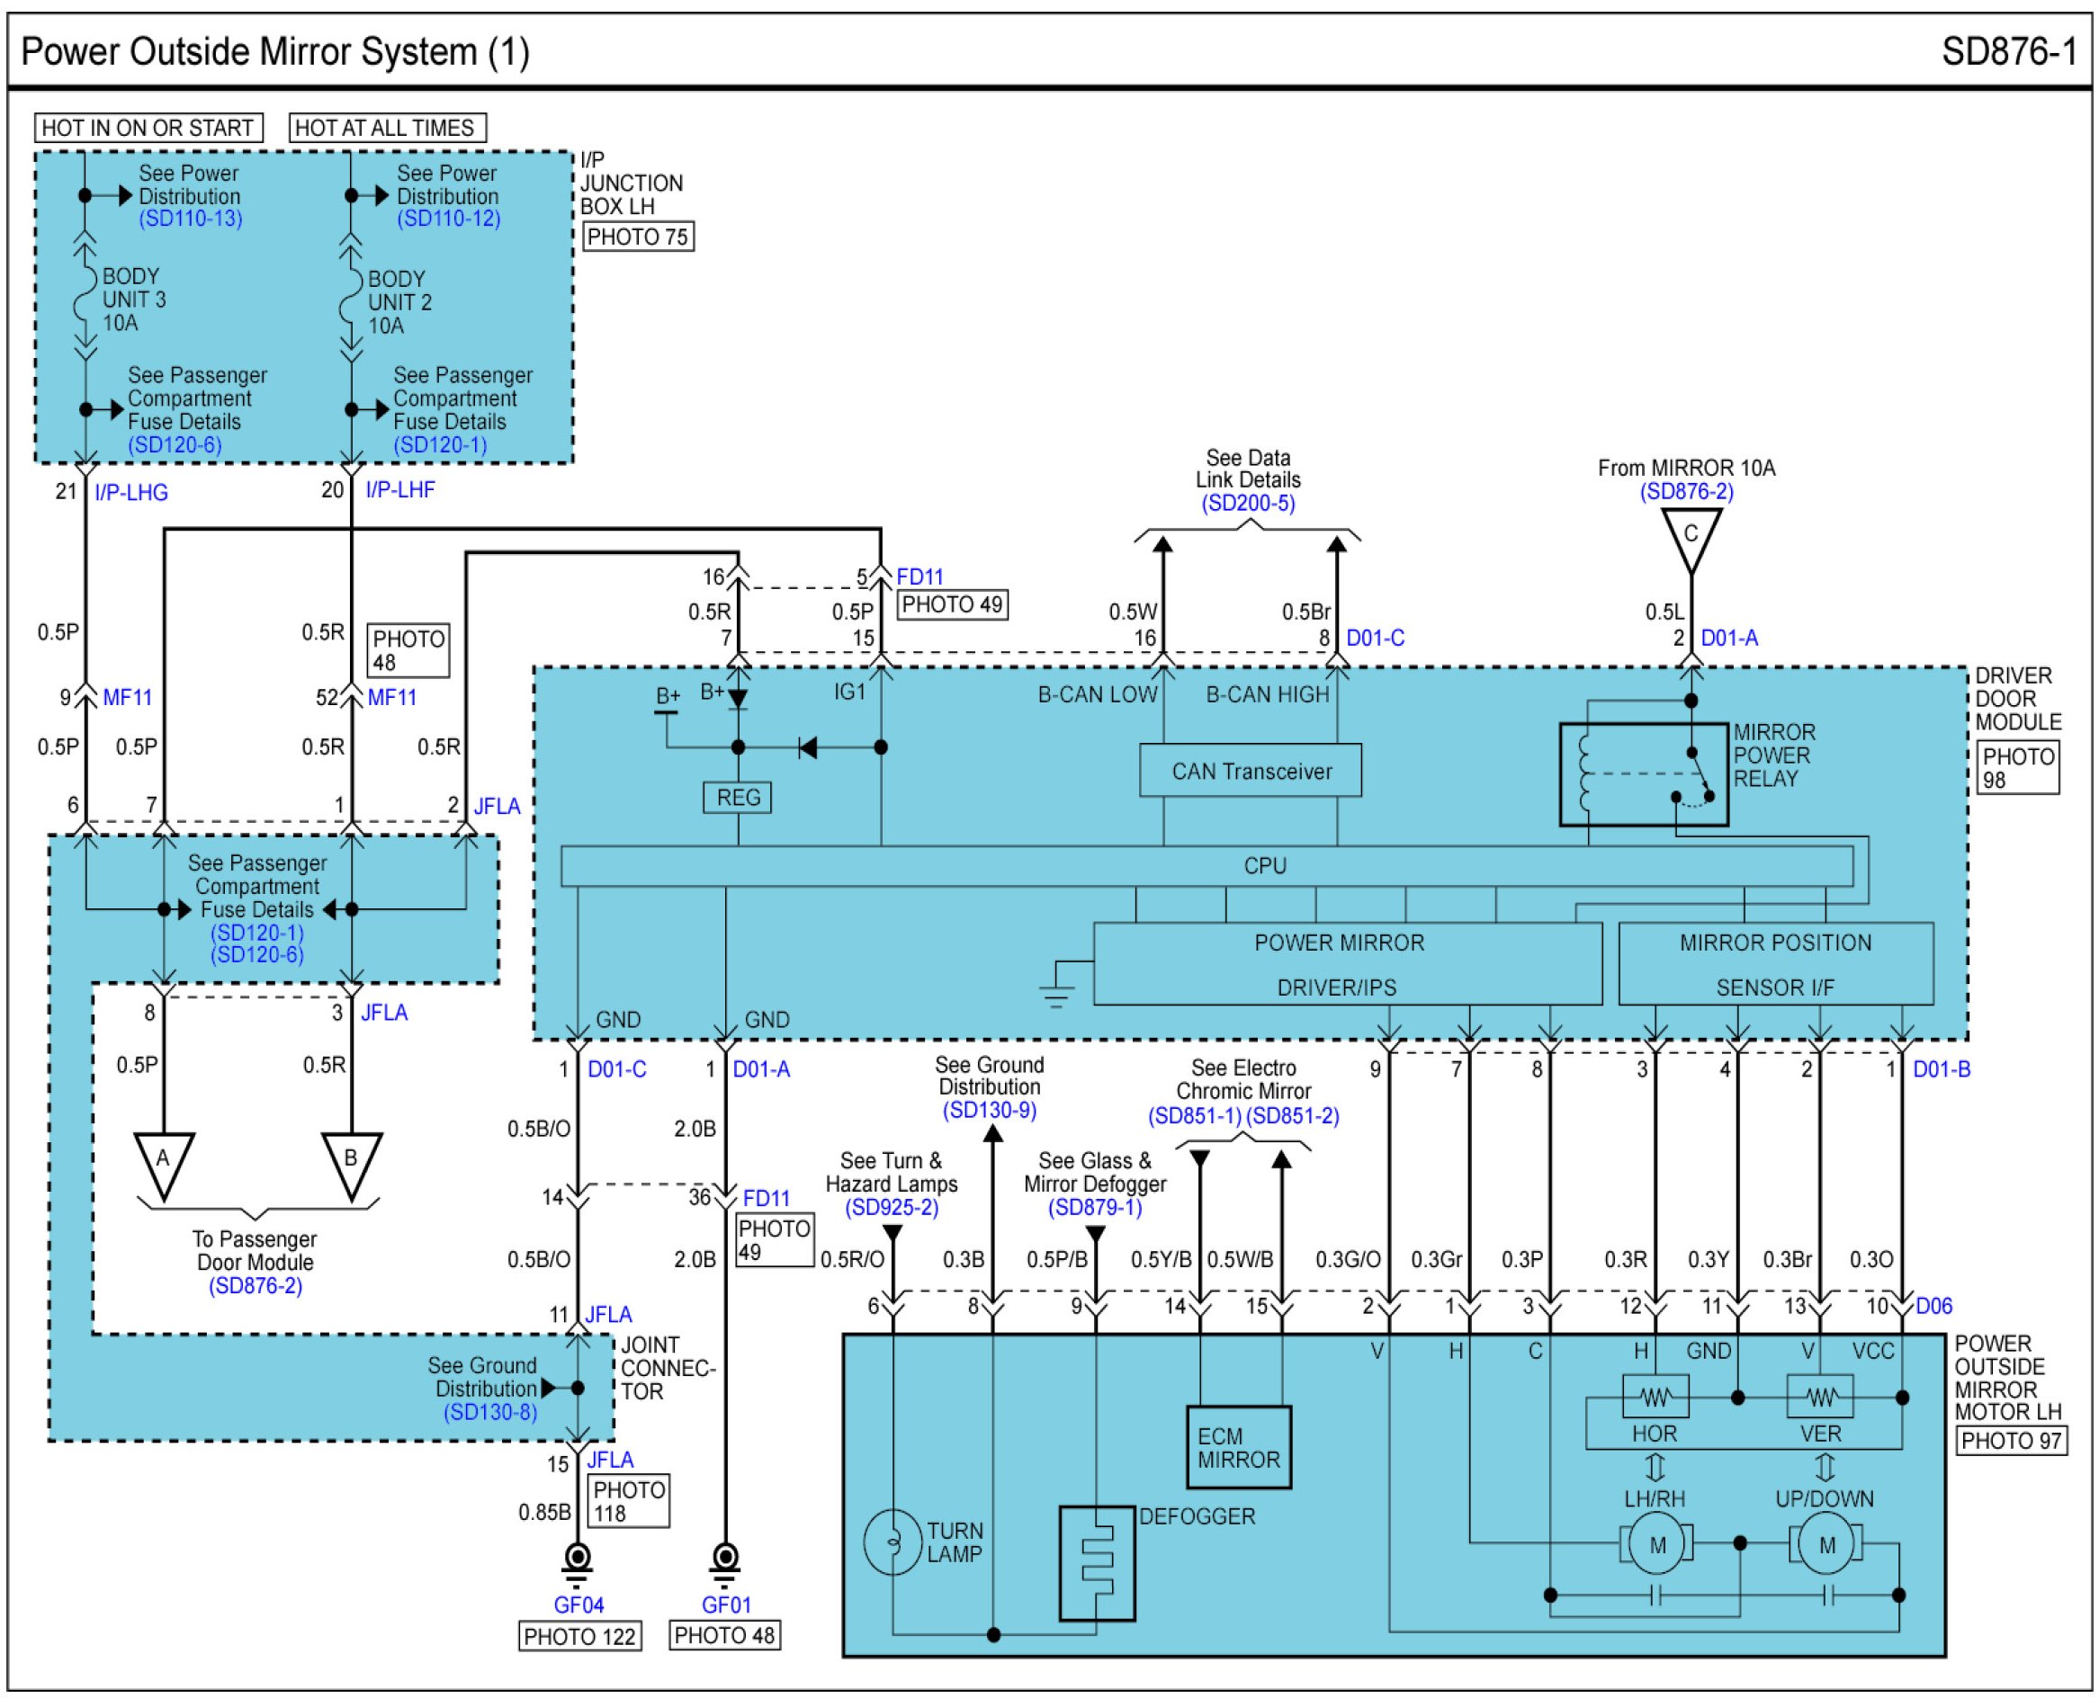Click the GF01 ground point symbol
The width and height of the screenshot is (2099, 1698).
point(724,1559)
